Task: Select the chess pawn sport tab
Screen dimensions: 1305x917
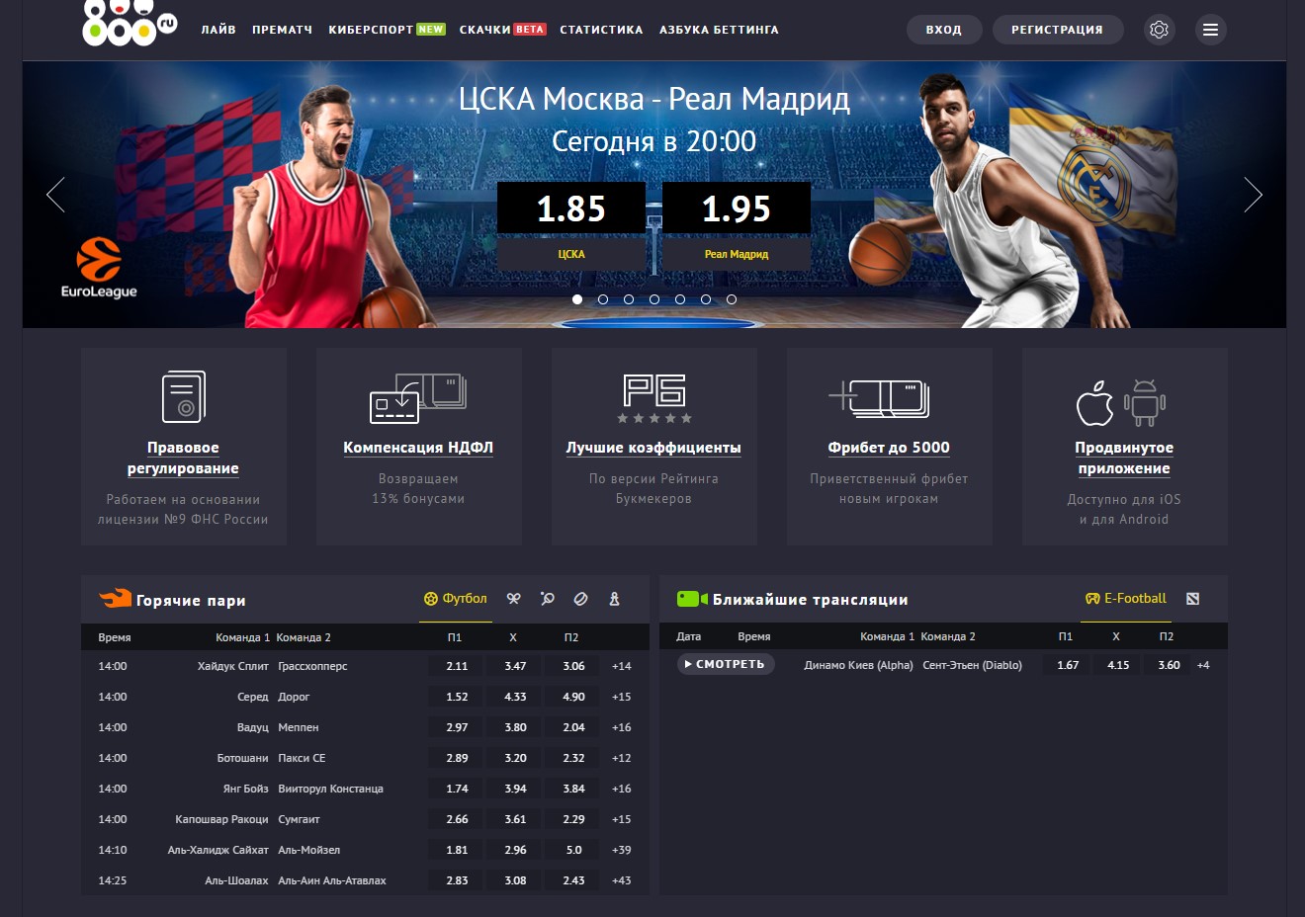Action: click(x=614, y=599)
